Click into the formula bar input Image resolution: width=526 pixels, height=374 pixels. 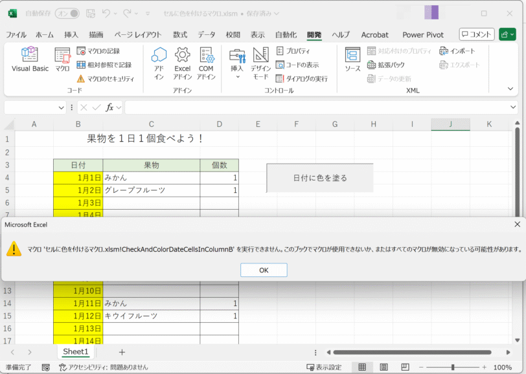[317, 107]
